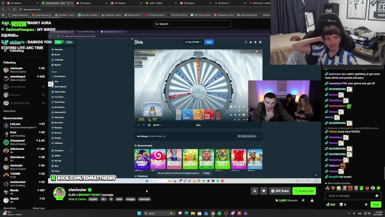This screenshot has height=217, width=385.
Task: Open File Explorer from the taskbar
Action: click(193, 213)
